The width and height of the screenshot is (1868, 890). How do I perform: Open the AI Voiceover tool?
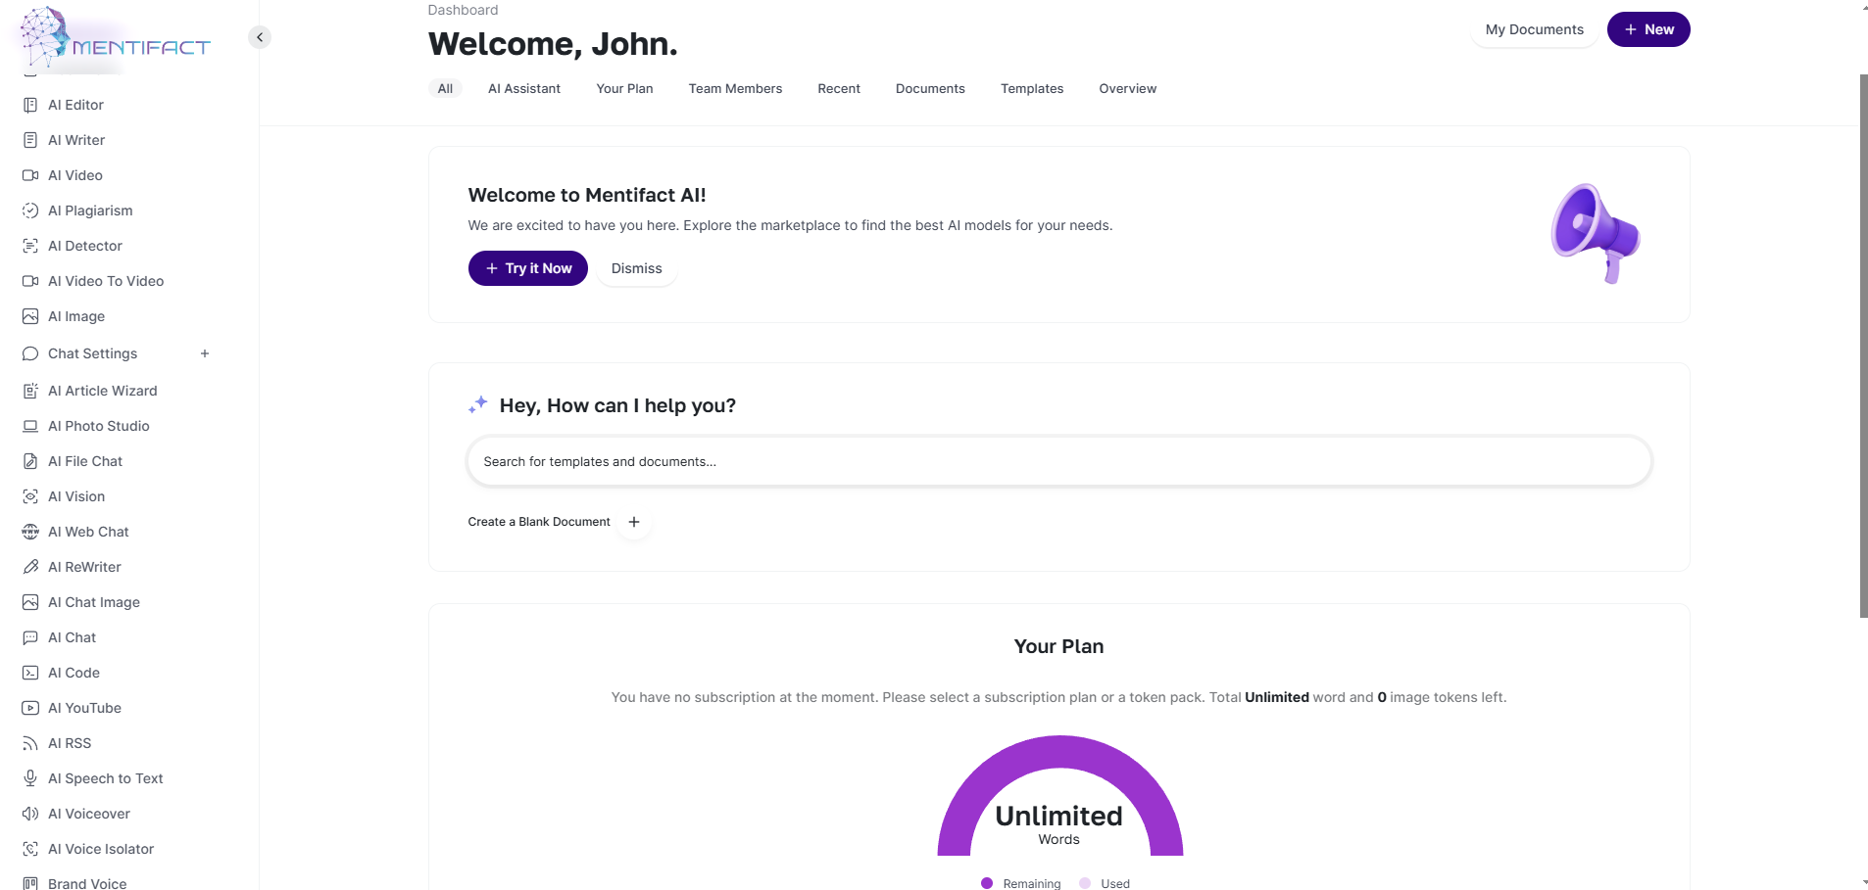click(90, 814)
